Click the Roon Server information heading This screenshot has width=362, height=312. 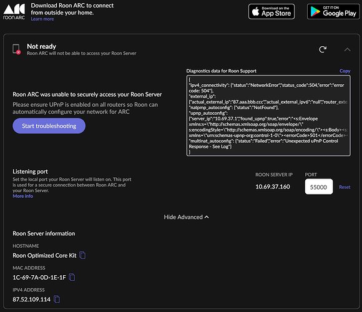click(x=44, y=233)
